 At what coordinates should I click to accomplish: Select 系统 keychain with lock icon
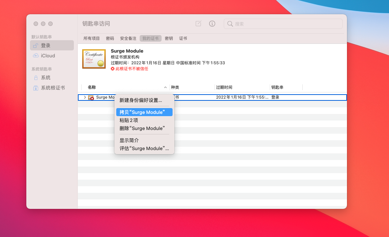(45, 78)
